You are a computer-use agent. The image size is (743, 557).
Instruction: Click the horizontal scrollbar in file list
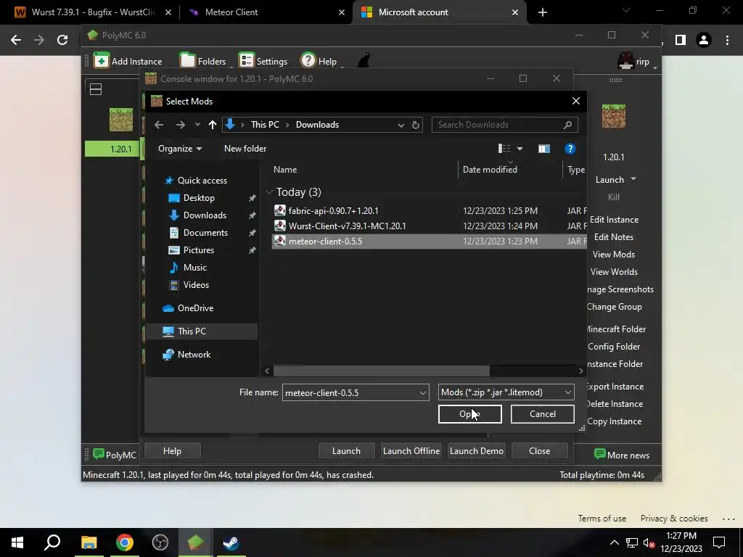pyautogui.click(x=381, y=371)
